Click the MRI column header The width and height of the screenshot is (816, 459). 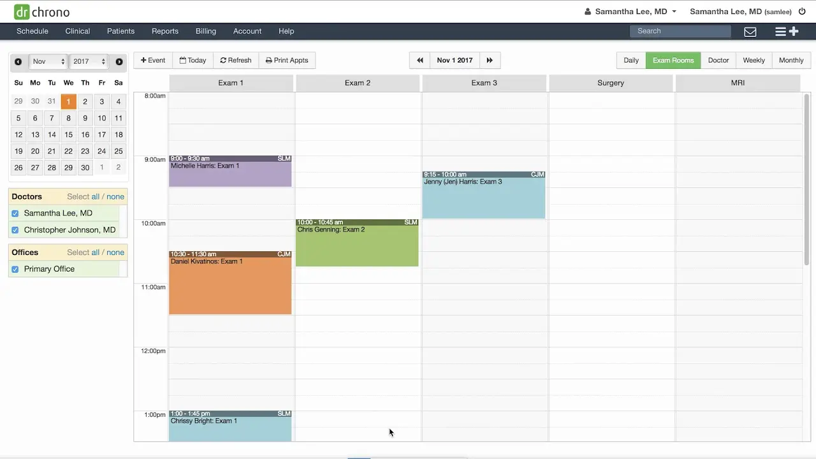(x=738, y=83)
